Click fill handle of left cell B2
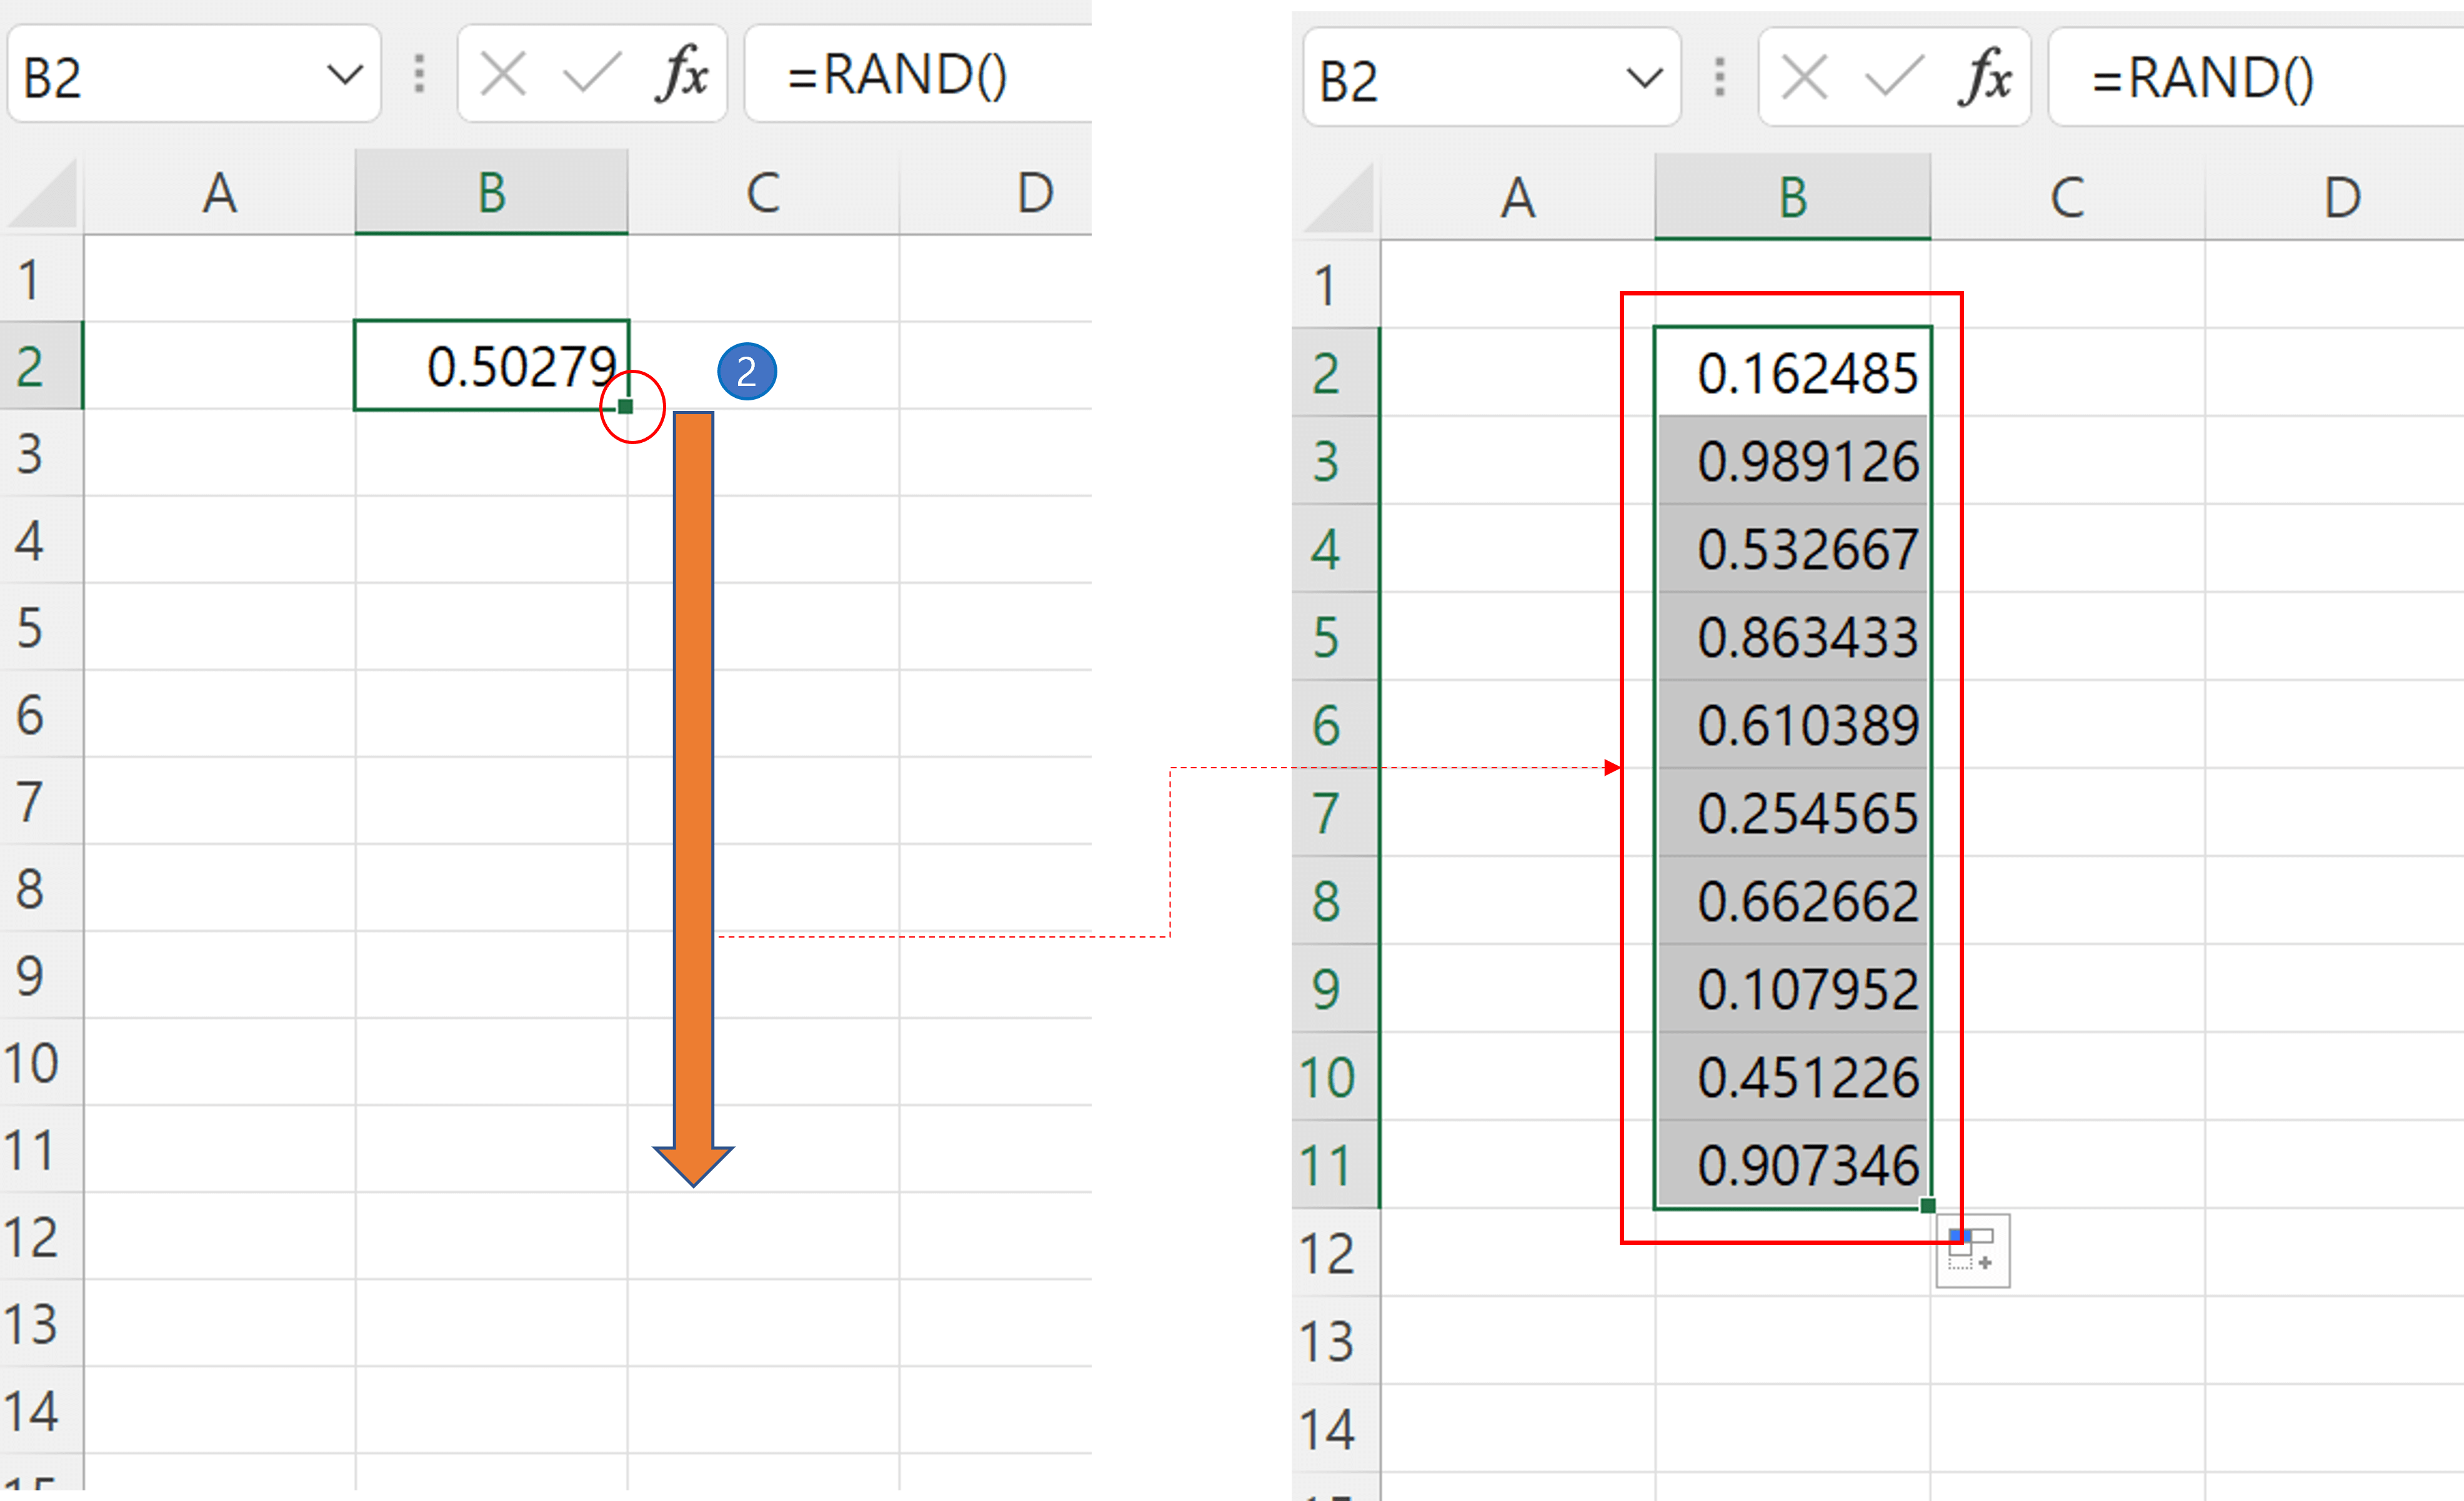Viewport: 2464px width, 1501px height. click(x=626, y=407)
